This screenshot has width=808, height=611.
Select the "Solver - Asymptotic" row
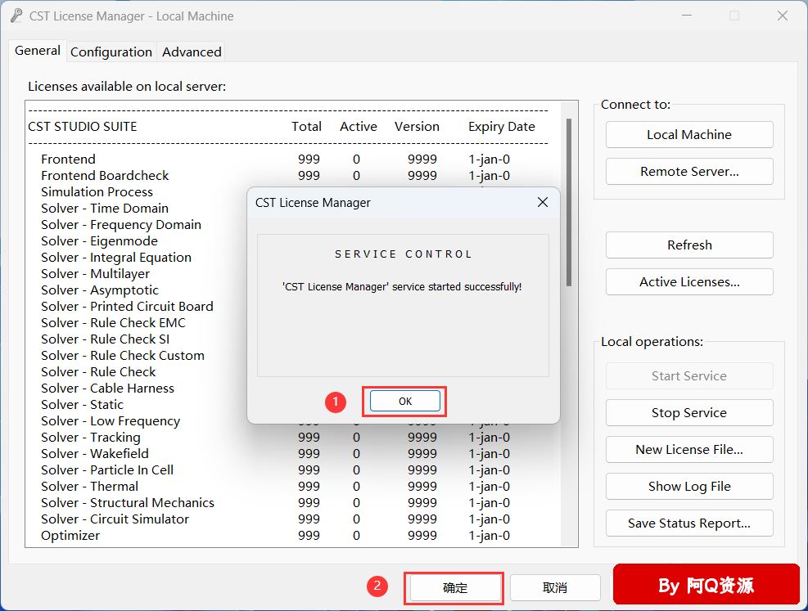[x=100, y=290]
